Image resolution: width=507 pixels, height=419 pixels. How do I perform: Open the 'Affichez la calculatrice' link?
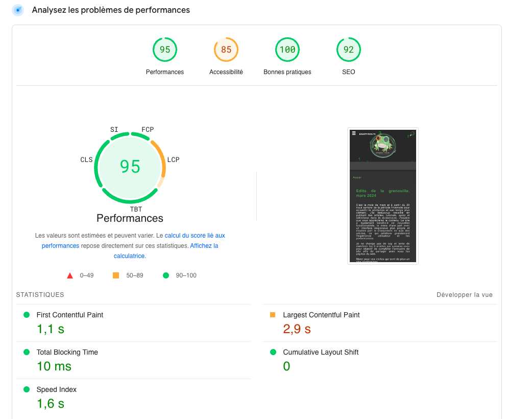pos(204,246)
